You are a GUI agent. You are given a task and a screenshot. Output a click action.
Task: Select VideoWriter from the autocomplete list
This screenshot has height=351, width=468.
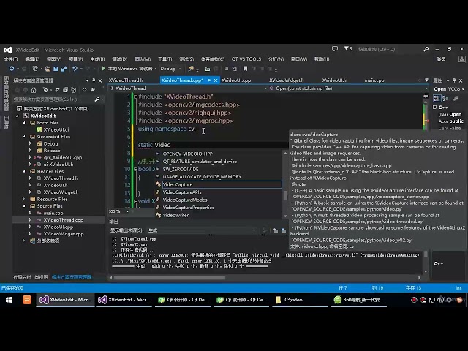pos(175,215)
